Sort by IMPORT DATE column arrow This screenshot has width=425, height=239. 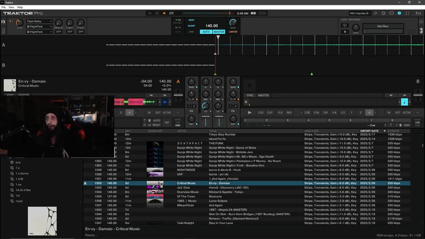point(384,131)
